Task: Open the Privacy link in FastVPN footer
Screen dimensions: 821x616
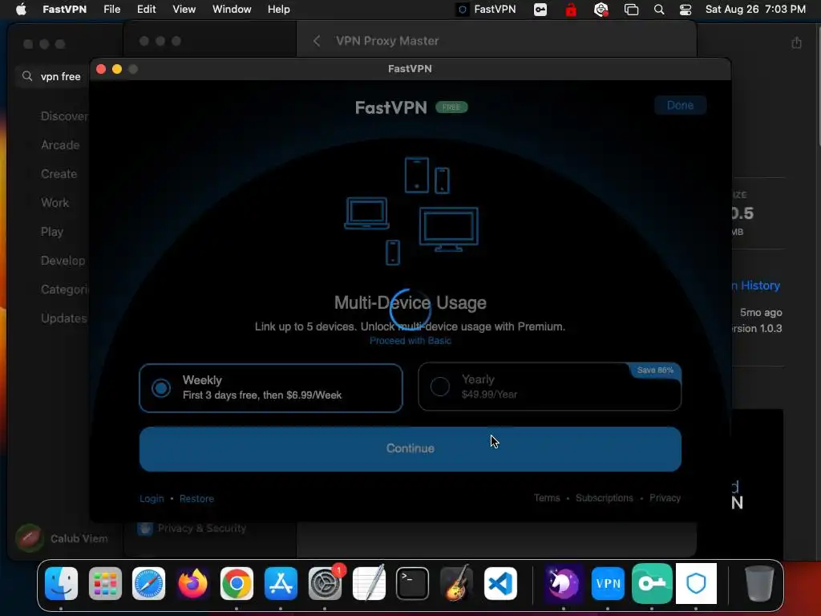Action: coord(665,497)
